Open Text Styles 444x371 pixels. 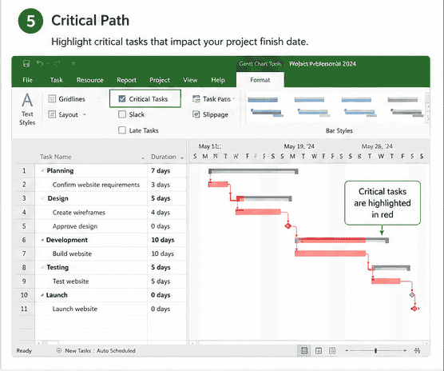click(27, 109)
